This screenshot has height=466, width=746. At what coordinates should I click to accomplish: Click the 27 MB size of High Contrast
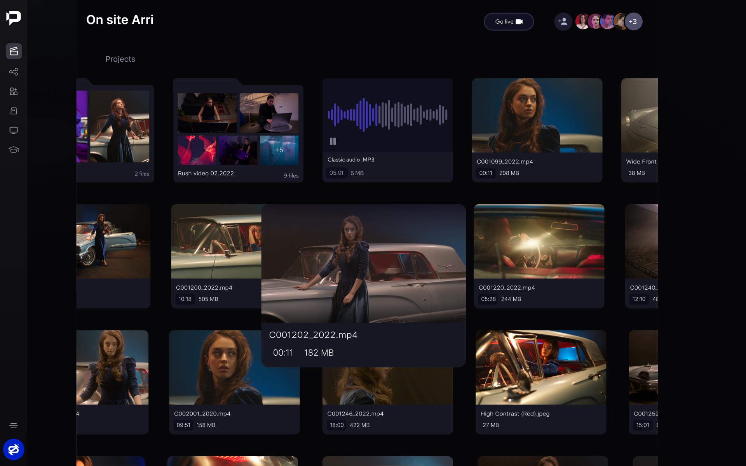(491, 425)
